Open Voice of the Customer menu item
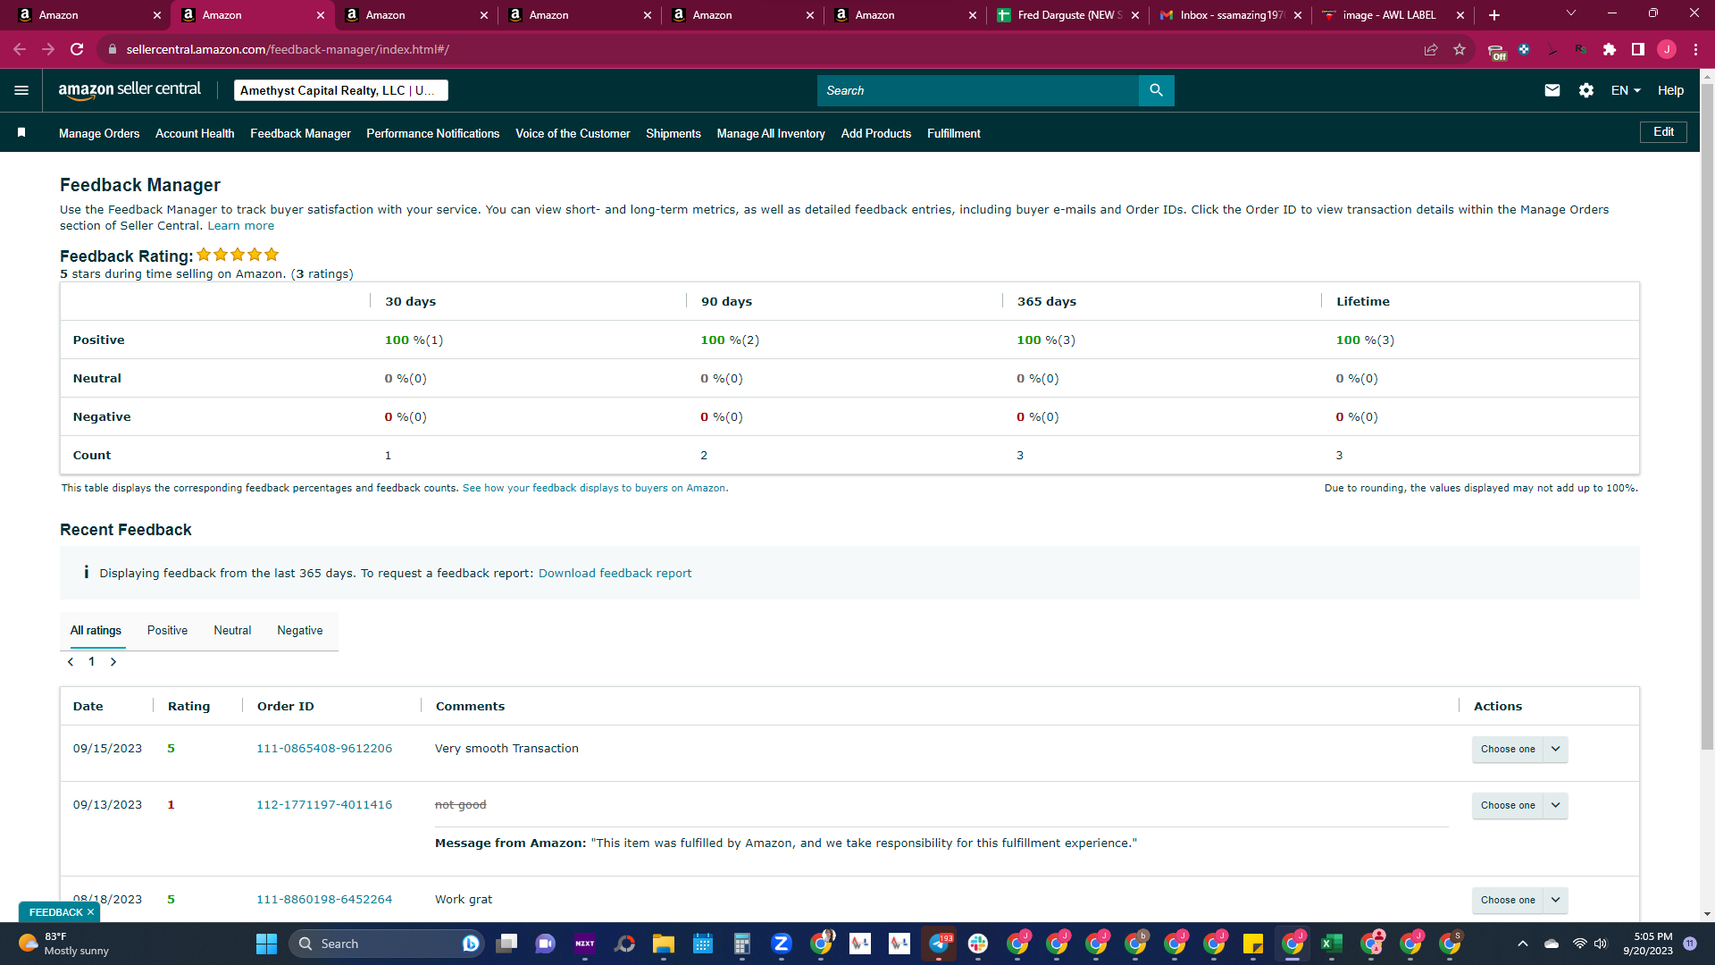 pos(573,133)
